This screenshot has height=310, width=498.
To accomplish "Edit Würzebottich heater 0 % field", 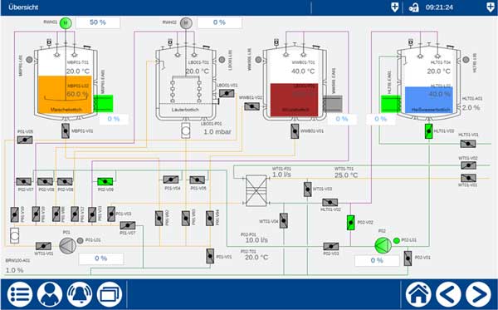I will pos(342,119).
